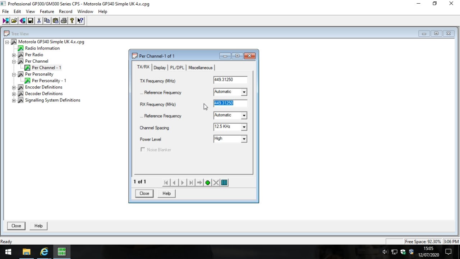Select Radio Information tree item
460x259 pixels.
coord(42,48)
